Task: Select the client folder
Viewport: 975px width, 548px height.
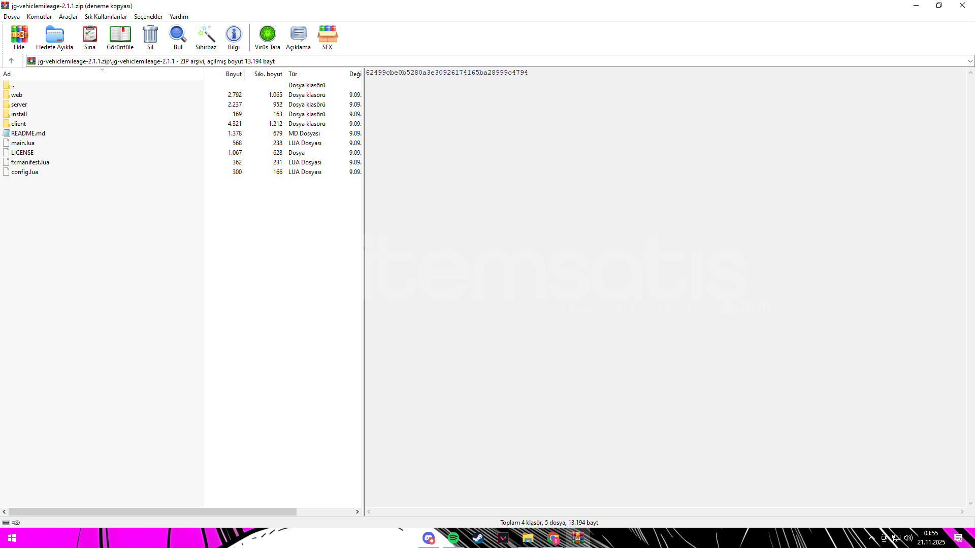Action: 18,124
